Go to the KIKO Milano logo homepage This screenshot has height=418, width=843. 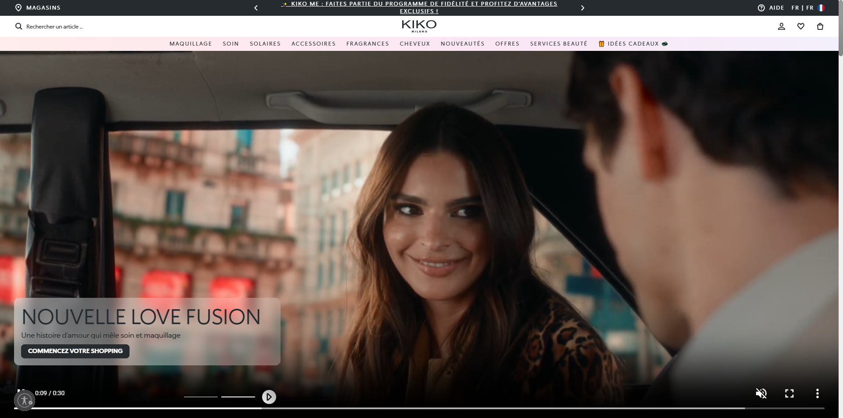click(x=419, y=26)
